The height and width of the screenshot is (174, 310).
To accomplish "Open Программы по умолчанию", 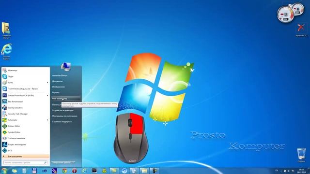I will [x=64, y=116].
